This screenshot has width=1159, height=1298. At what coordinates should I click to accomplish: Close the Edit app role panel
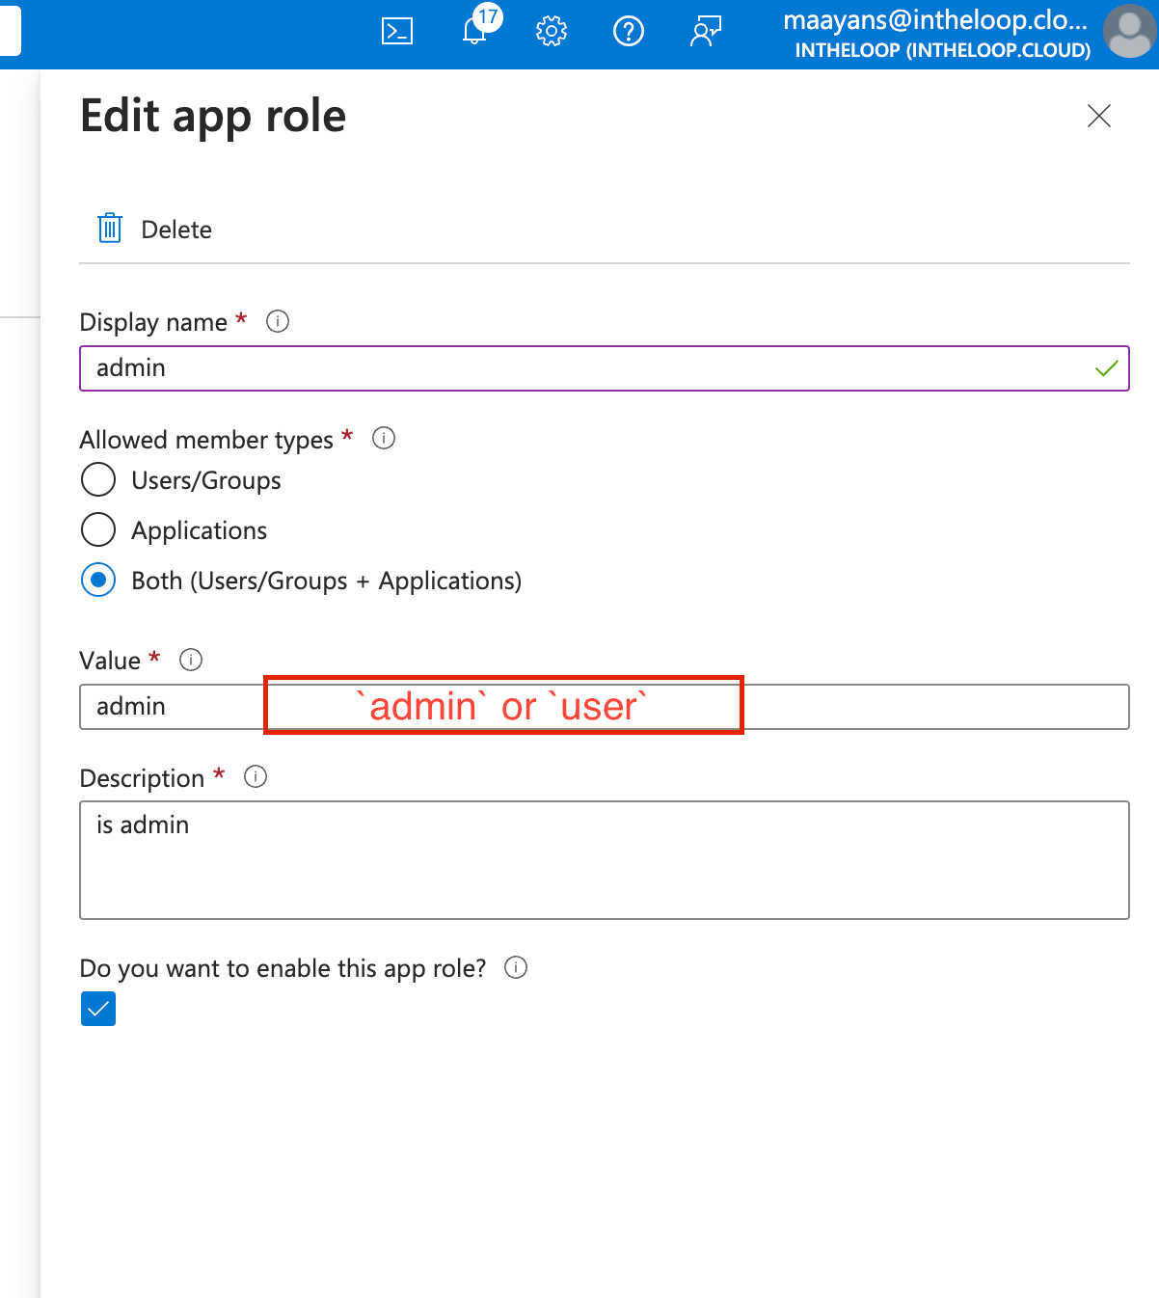(x=1098, y=116)
